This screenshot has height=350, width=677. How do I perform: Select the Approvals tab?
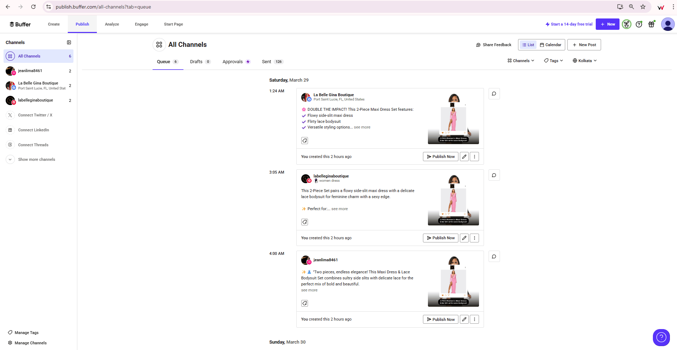(x=236, y=61)
